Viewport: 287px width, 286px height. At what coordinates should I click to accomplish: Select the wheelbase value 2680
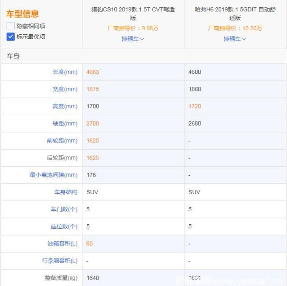[x=195, y=123]
